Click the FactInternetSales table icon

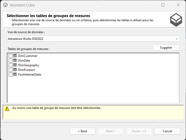(15, 74)
